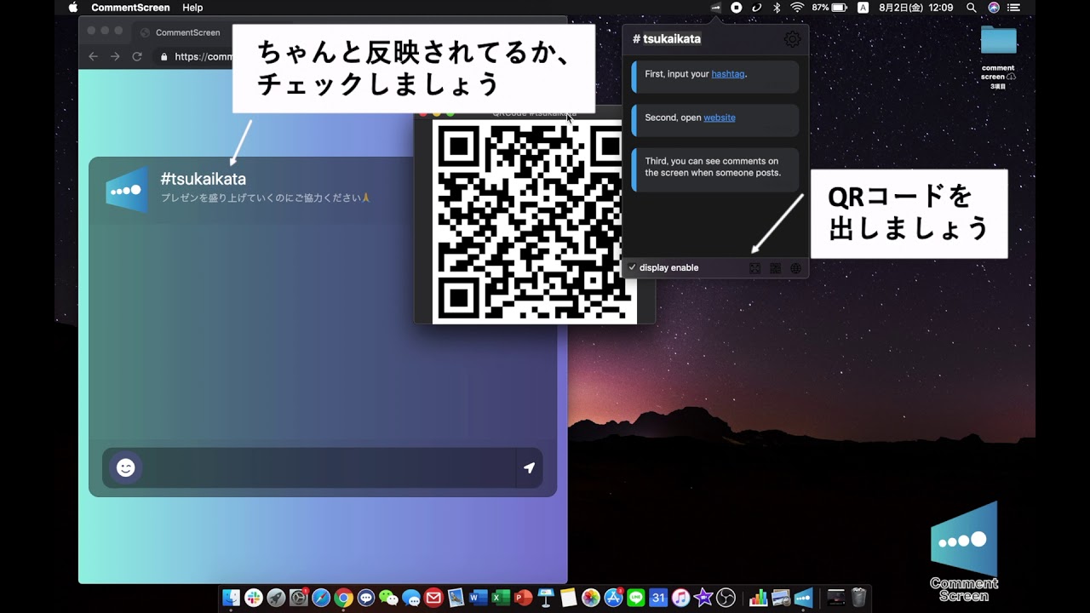Send the comment with paper plane icon
The width and height of the screenshot is (1090, 613).
[529, 467]
